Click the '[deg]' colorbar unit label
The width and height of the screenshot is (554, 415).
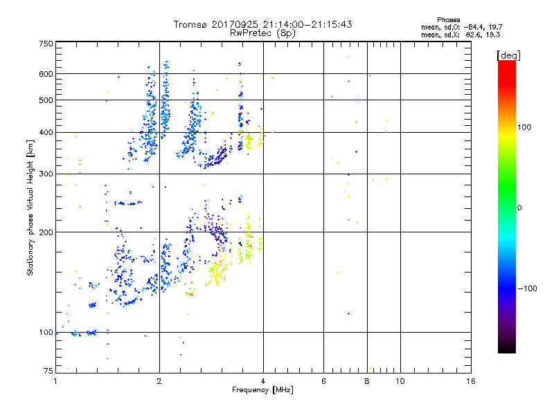508,55
